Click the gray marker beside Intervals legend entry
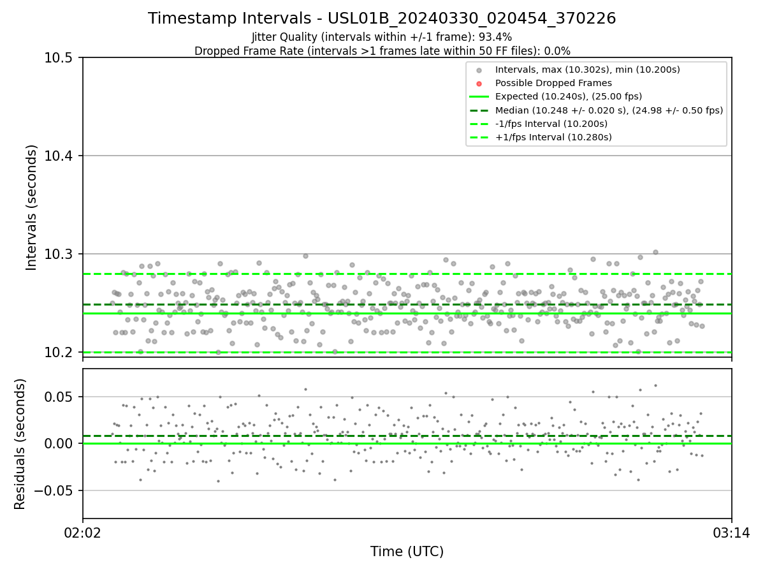The height and width of the screenshot is (574, 765). 479,70
